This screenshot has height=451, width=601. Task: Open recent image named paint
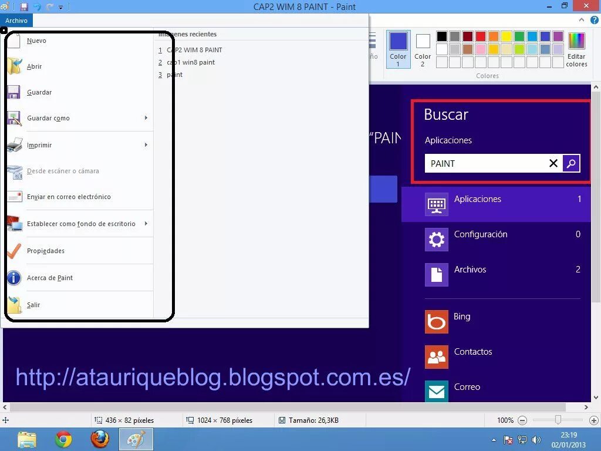pos(171,75)
